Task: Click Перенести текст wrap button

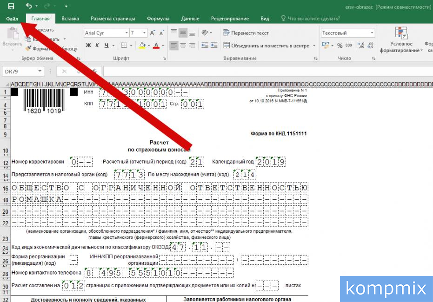Action: [x=246, y=33]
